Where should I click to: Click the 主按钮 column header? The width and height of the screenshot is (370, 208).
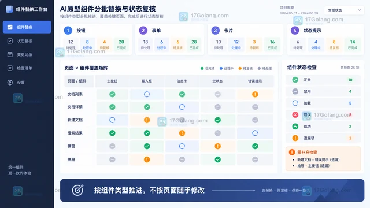pos(112,81)
